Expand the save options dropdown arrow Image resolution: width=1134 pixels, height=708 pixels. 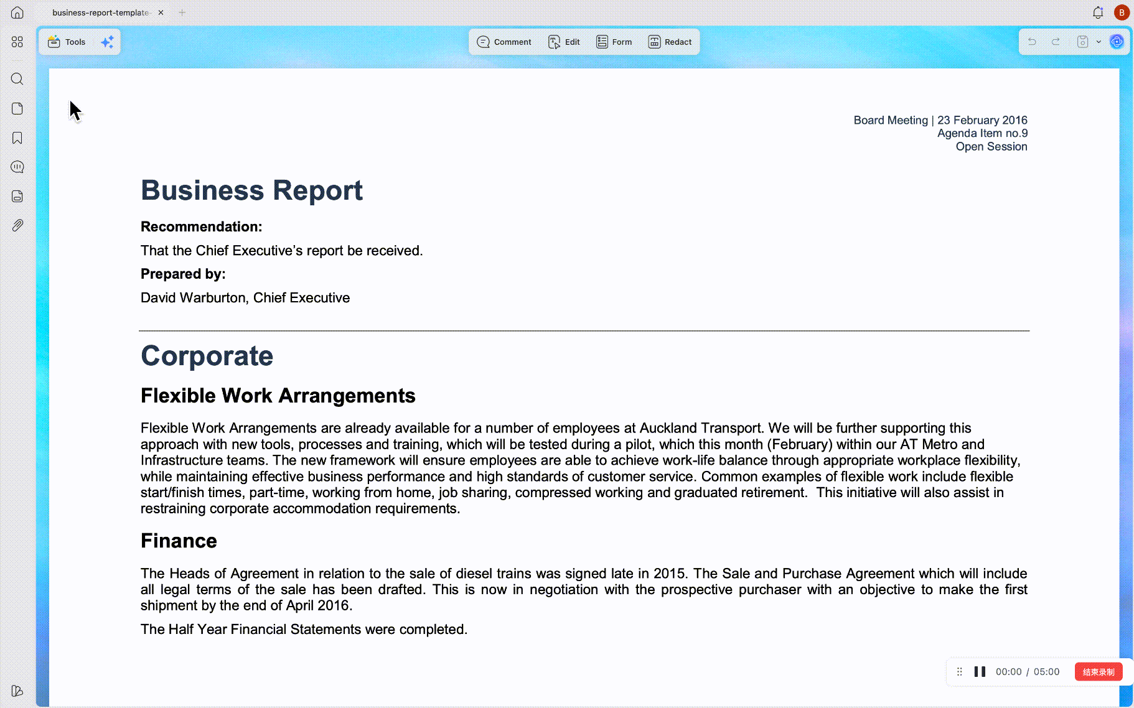[1099, 42]
